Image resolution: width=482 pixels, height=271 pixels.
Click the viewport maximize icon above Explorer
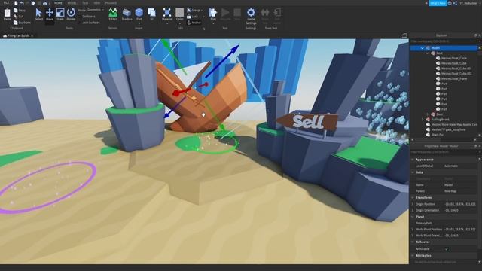(404, 35)
